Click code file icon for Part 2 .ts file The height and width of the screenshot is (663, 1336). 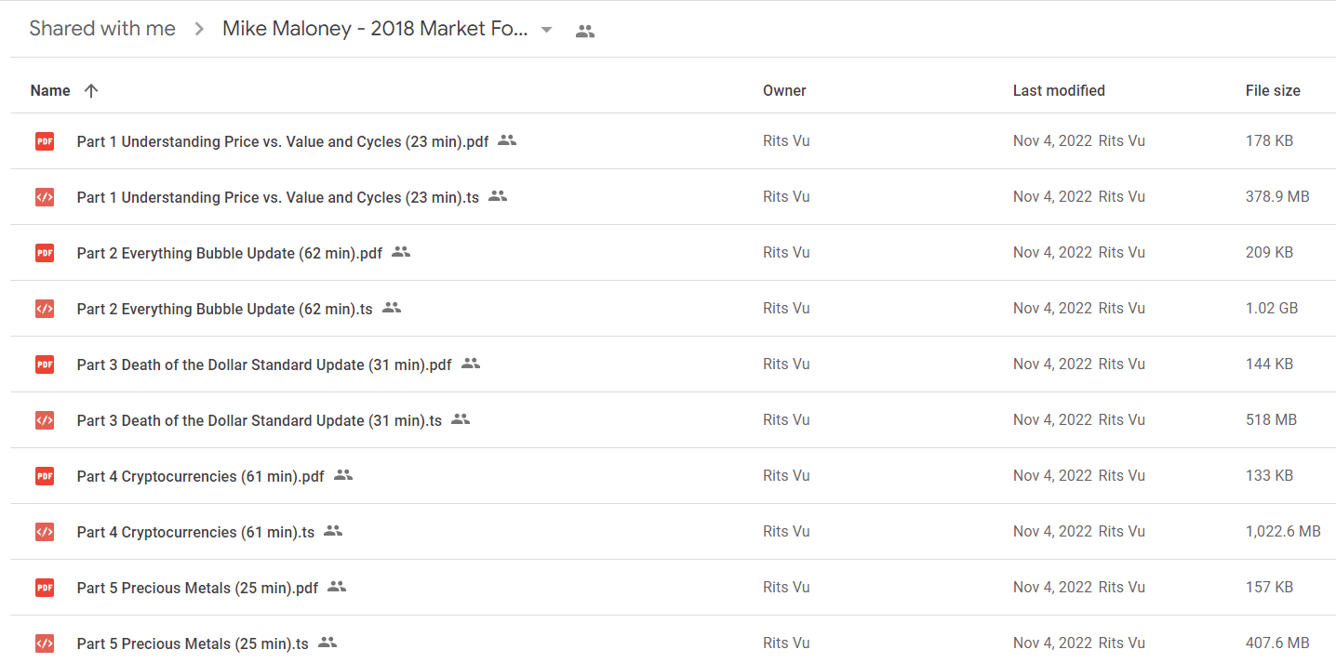pos(45,309)
